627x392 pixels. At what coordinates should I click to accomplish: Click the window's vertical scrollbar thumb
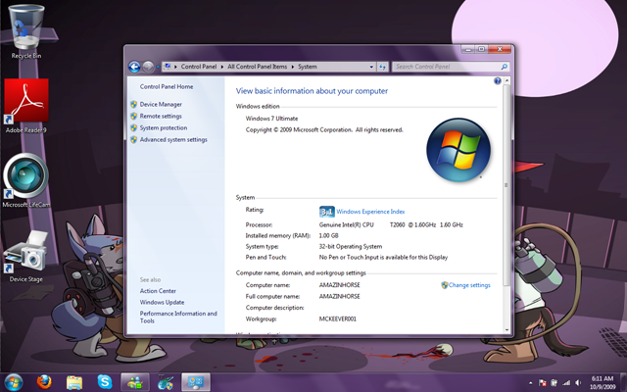pos(506,185)
